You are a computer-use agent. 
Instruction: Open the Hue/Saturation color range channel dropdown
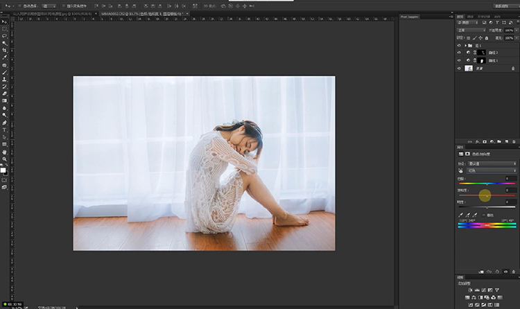point(492,170)
